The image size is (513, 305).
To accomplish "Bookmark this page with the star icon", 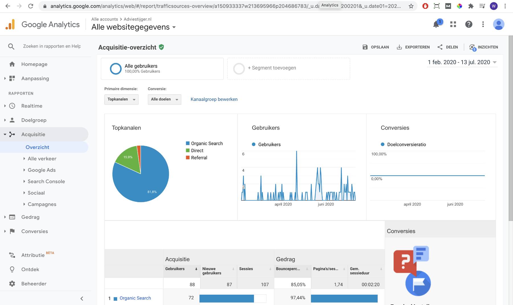I will (x=411, y=6).
